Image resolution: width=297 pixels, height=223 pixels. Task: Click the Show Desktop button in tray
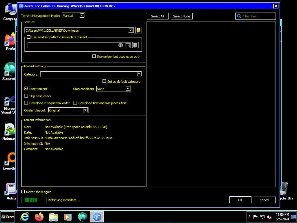294,217
